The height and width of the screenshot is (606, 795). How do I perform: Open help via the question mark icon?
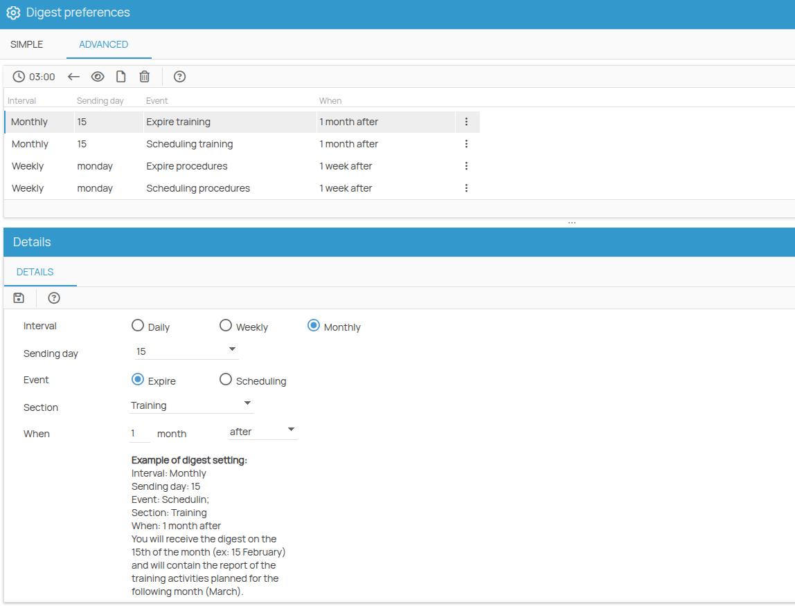179,76
